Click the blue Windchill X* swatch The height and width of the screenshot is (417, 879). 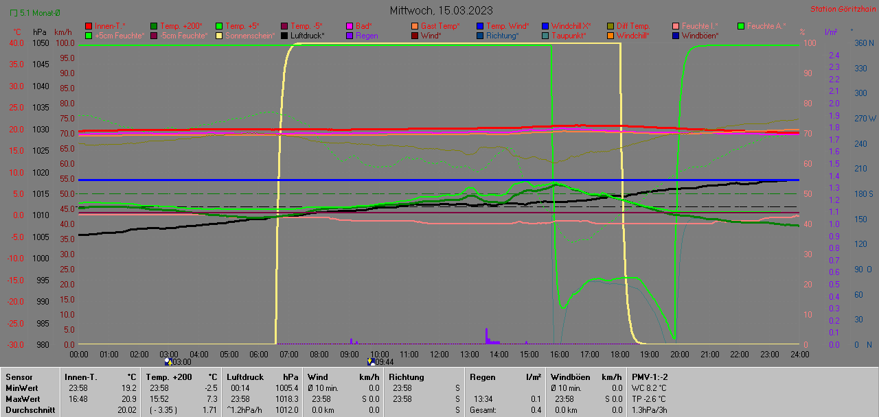coord(545,26)
